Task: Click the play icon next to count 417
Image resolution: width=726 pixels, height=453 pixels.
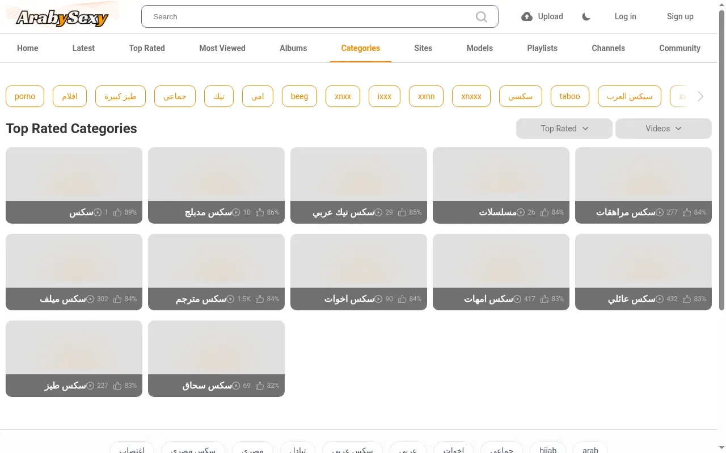Action: coord(517,299)
